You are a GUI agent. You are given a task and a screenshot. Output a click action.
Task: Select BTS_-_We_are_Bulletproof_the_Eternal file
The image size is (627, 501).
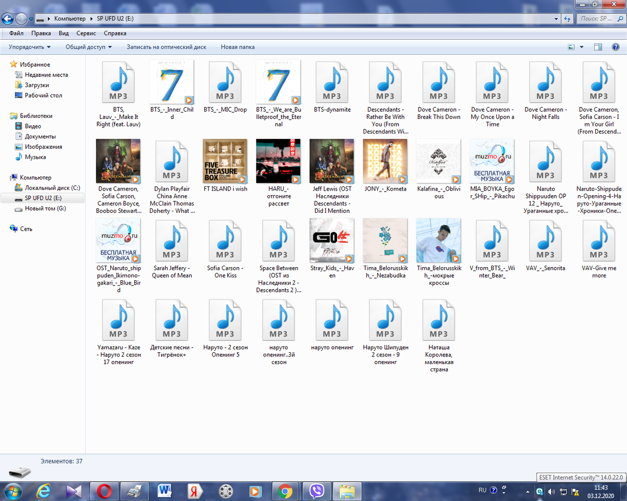click(278, 94)
